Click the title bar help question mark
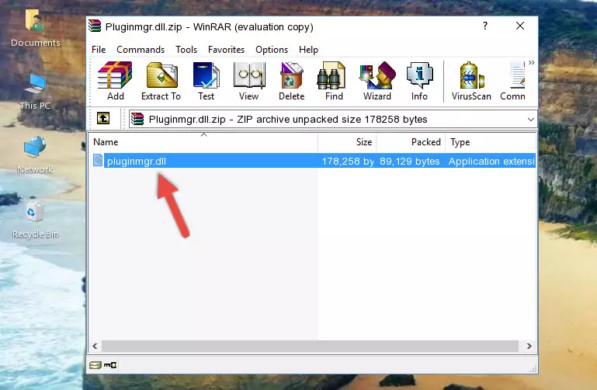 click(485, 26)
